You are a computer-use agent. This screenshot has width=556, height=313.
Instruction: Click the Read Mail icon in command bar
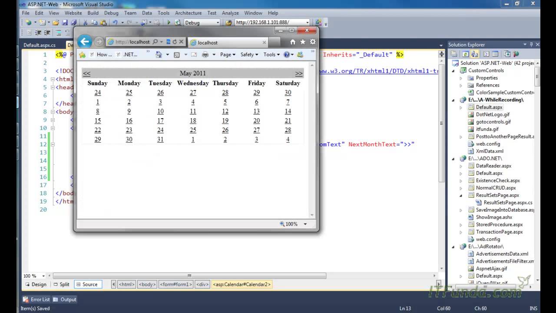194,54
